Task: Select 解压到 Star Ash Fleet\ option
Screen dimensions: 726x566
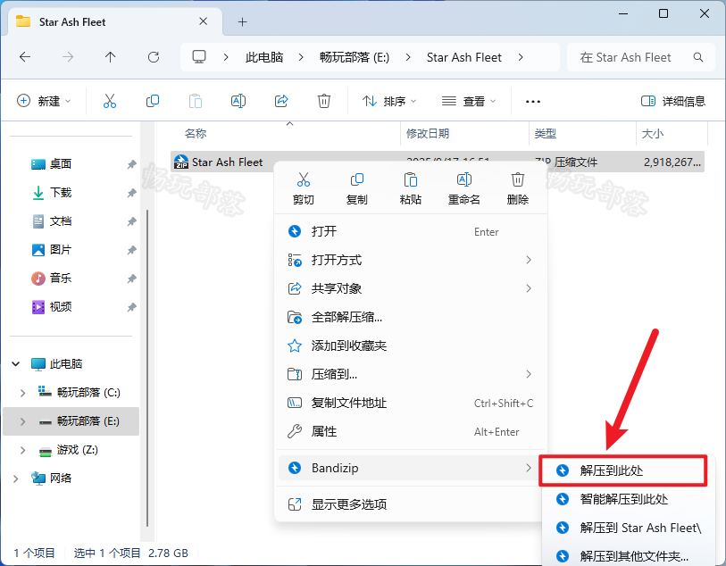Action: point(629,528)
